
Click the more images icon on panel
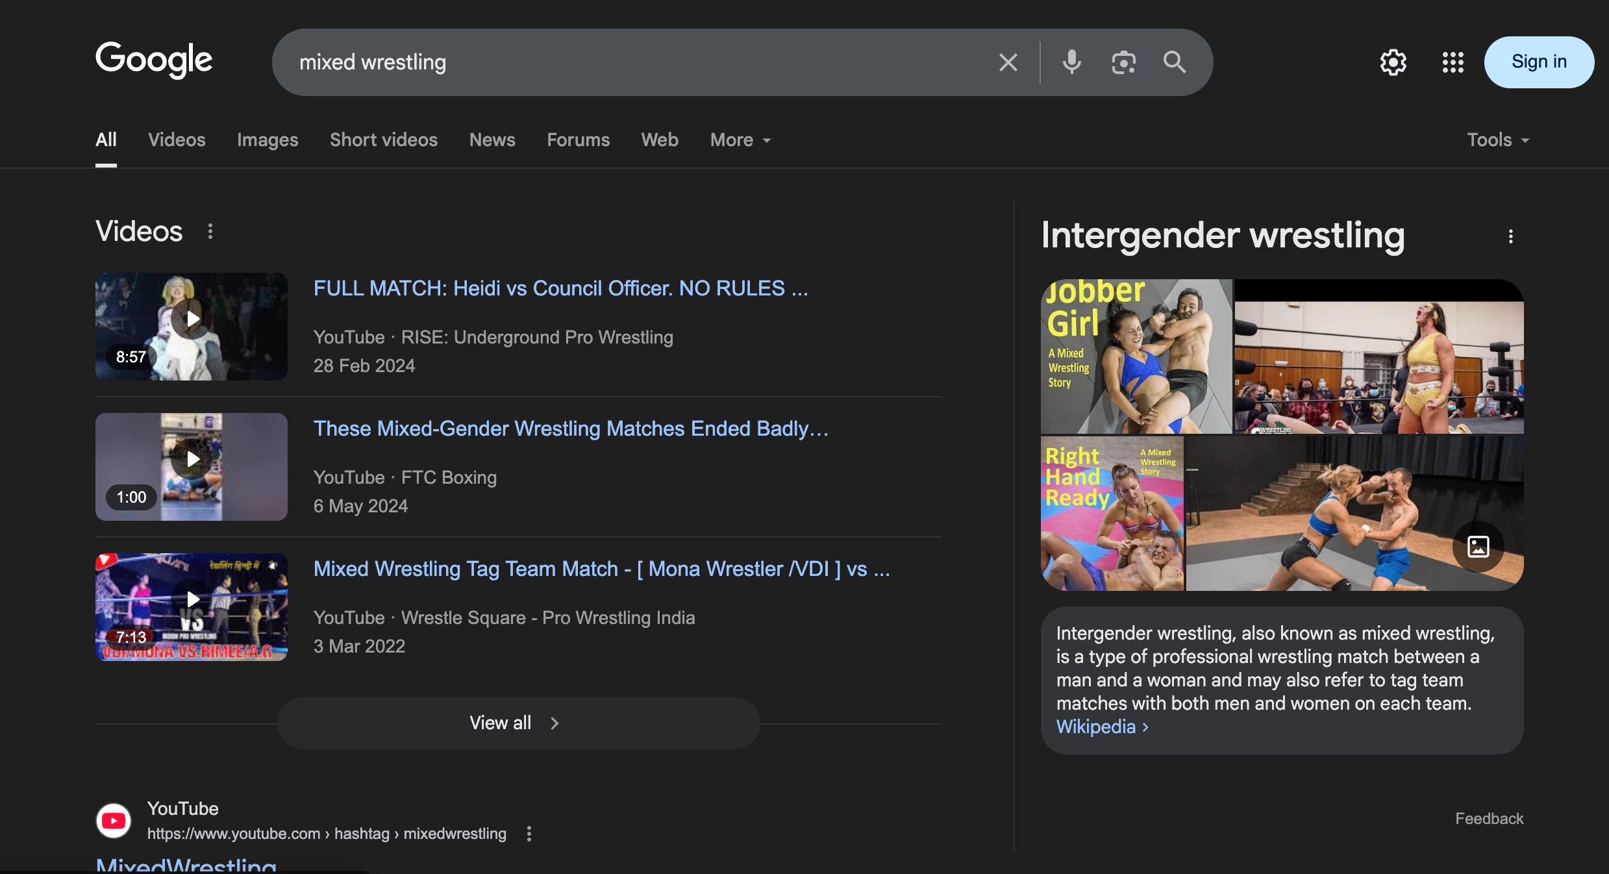[1478, 547]
